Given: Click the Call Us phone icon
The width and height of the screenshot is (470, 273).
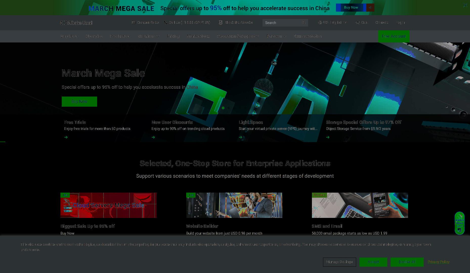Looking at the screenshot, I should click(x=166, y=22).
